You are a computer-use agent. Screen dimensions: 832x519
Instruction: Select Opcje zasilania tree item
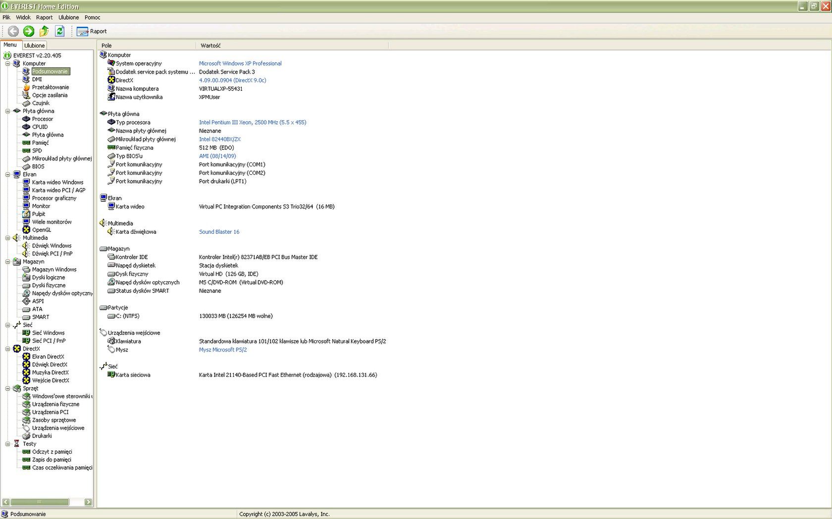coord(50,95)
